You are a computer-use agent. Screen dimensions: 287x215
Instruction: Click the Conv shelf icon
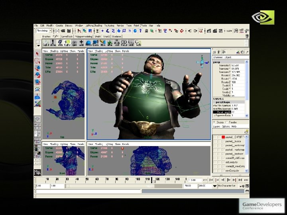pyautogui.click(x=96, y=43)
